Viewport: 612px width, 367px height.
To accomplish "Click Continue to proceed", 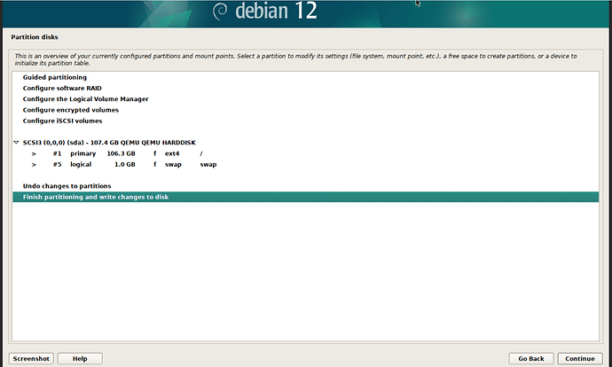I will 580,358.
